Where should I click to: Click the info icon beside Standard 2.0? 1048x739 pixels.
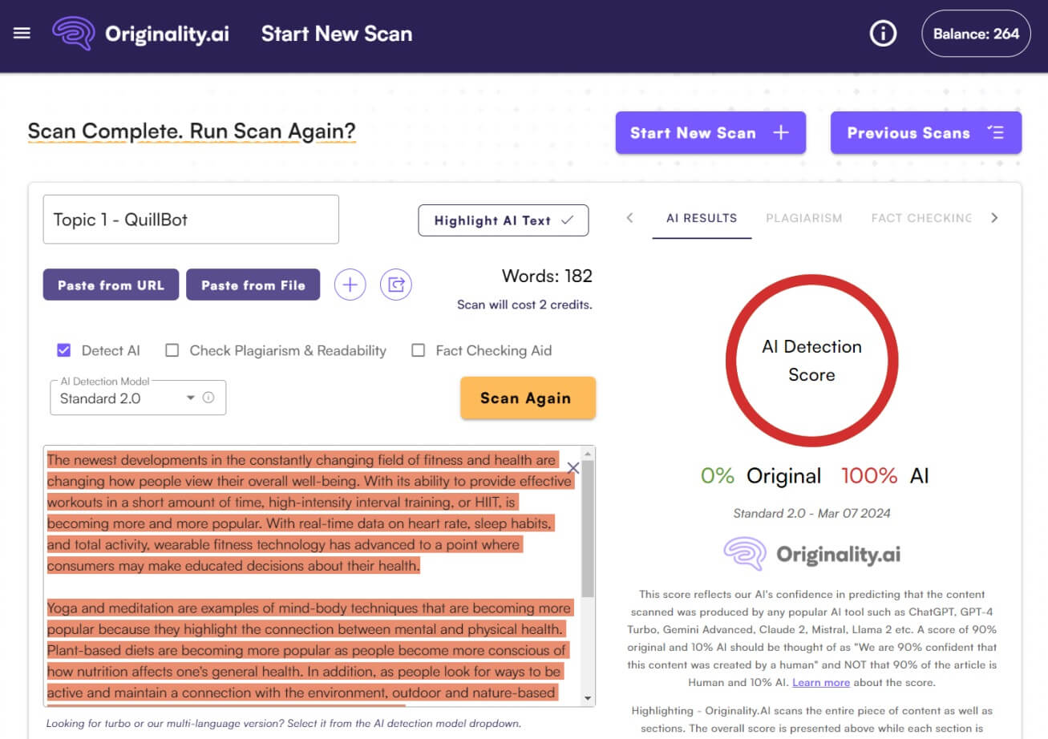(x=208, y=398)
